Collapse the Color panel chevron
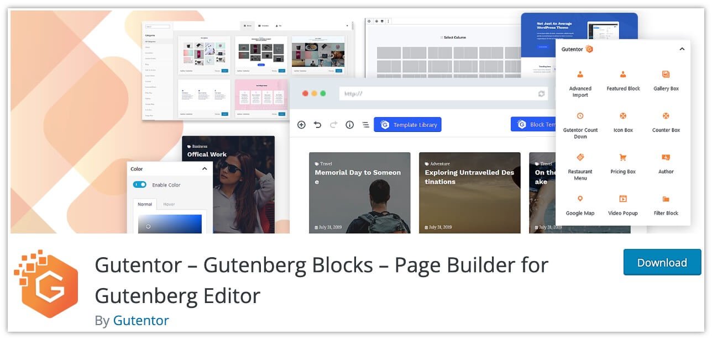The image size is (712, 340). coord(205,169)
